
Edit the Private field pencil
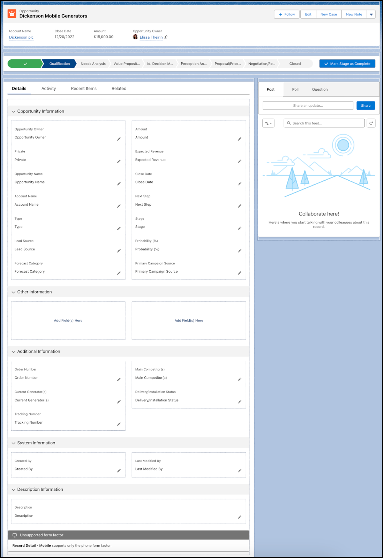(119, 161)
